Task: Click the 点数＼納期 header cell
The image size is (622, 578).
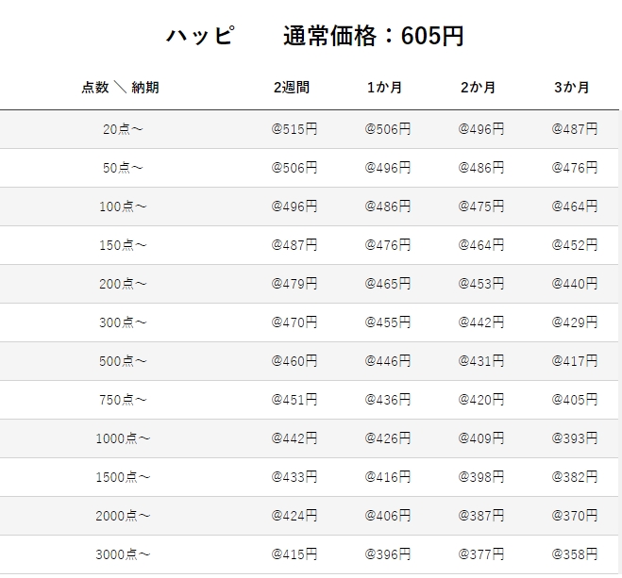Action: pos(120,88)
